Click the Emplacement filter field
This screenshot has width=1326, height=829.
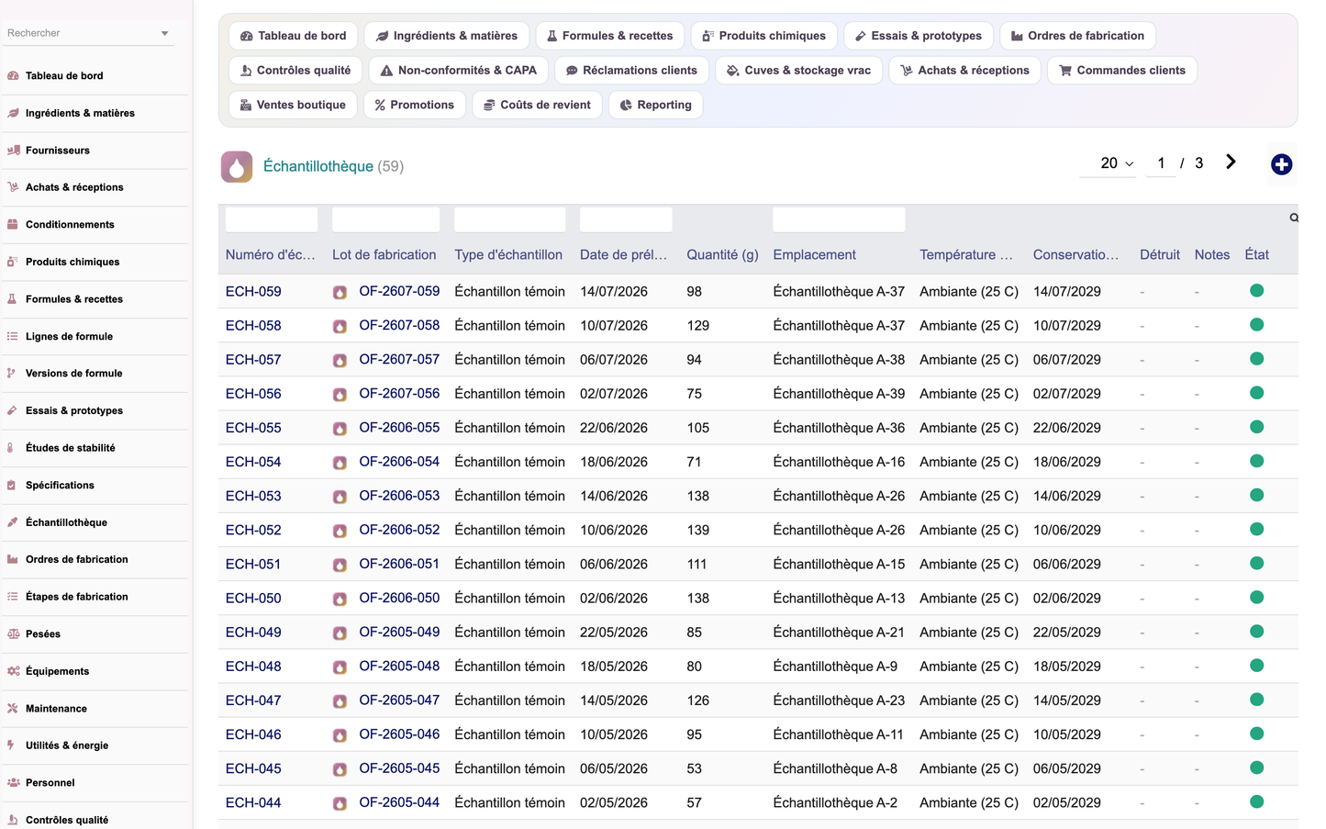[839, 219]
